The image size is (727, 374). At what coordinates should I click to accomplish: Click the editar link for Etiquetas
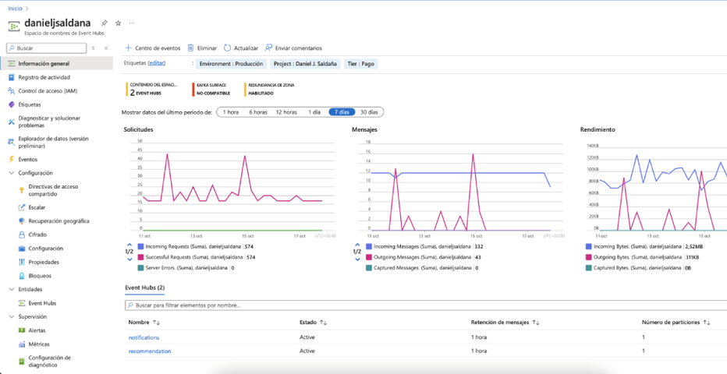[156, 63]
